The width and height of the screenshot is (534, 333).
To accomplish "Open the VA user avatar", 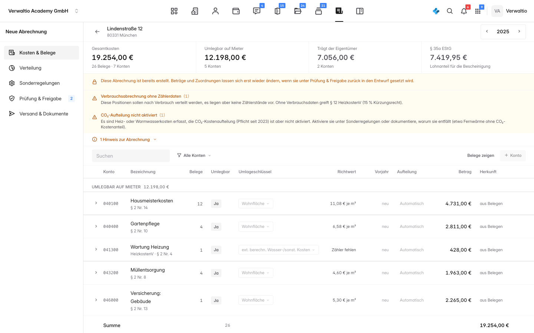I will (x=497, y=11).
